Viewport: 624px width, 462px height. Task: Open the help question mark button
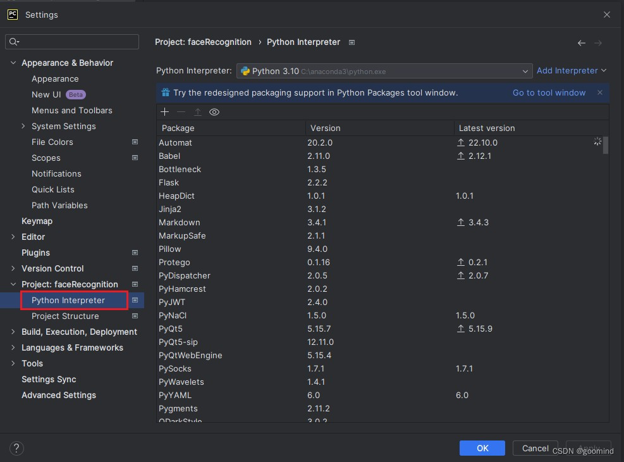click(16, 448)
